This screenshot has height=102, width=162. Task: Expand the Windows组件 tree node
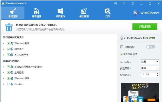(x=4, y=79)
